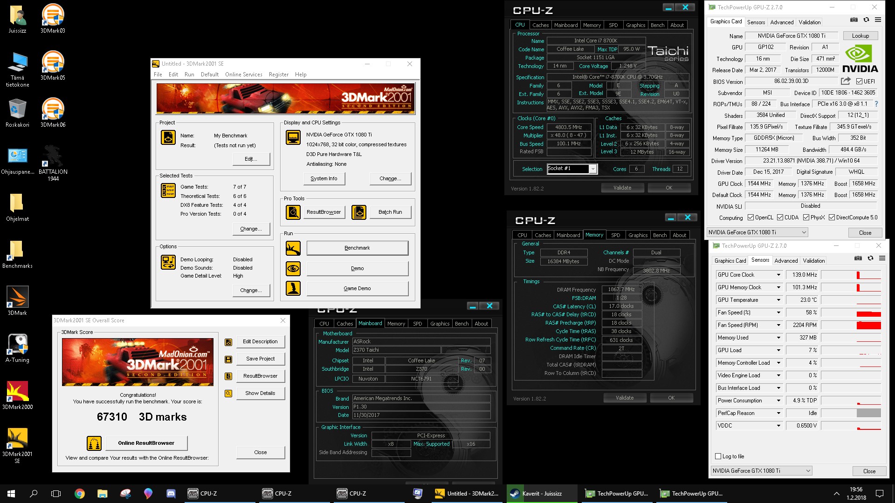
Task: Launch the 3DMark2000 desktop shortcut
Action: (17, 395)
